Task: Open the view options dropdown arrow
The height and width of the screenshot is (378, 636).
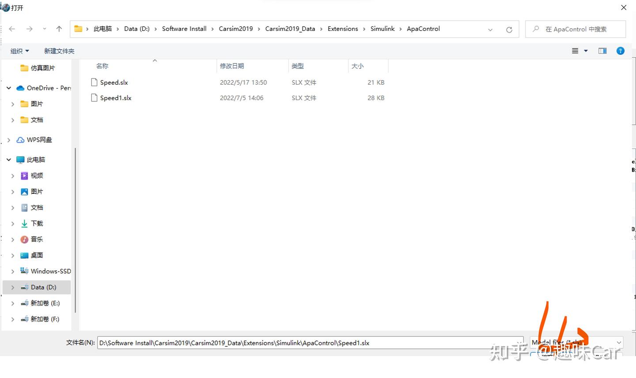Action: click(x=586, y=51)
